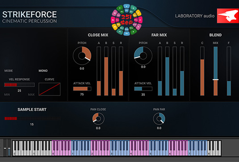Image resolution: width=239 pixels, height=162 pixels.
Task: Click the pitch bend wheel strip left of keyboard
Action: (x=5, y=148)
